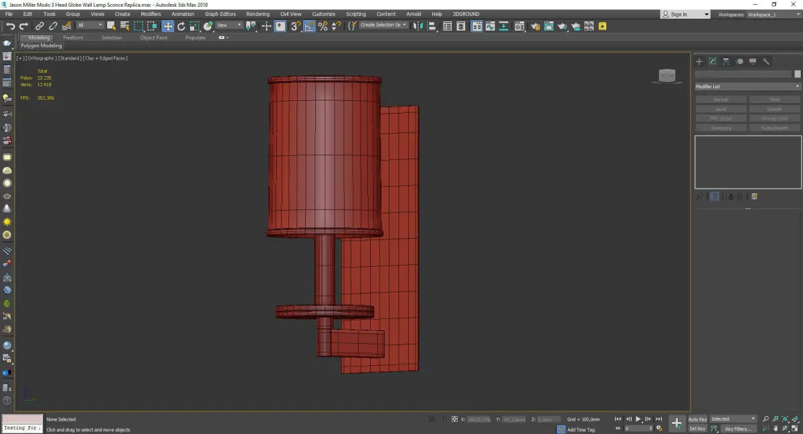Open the Utilities wrench panel
This screenshot has width=803, height=434.
click(x=766, y=62)
